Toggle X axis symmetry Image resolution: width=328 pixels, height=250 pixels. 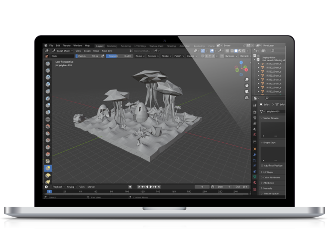(206, 56)
